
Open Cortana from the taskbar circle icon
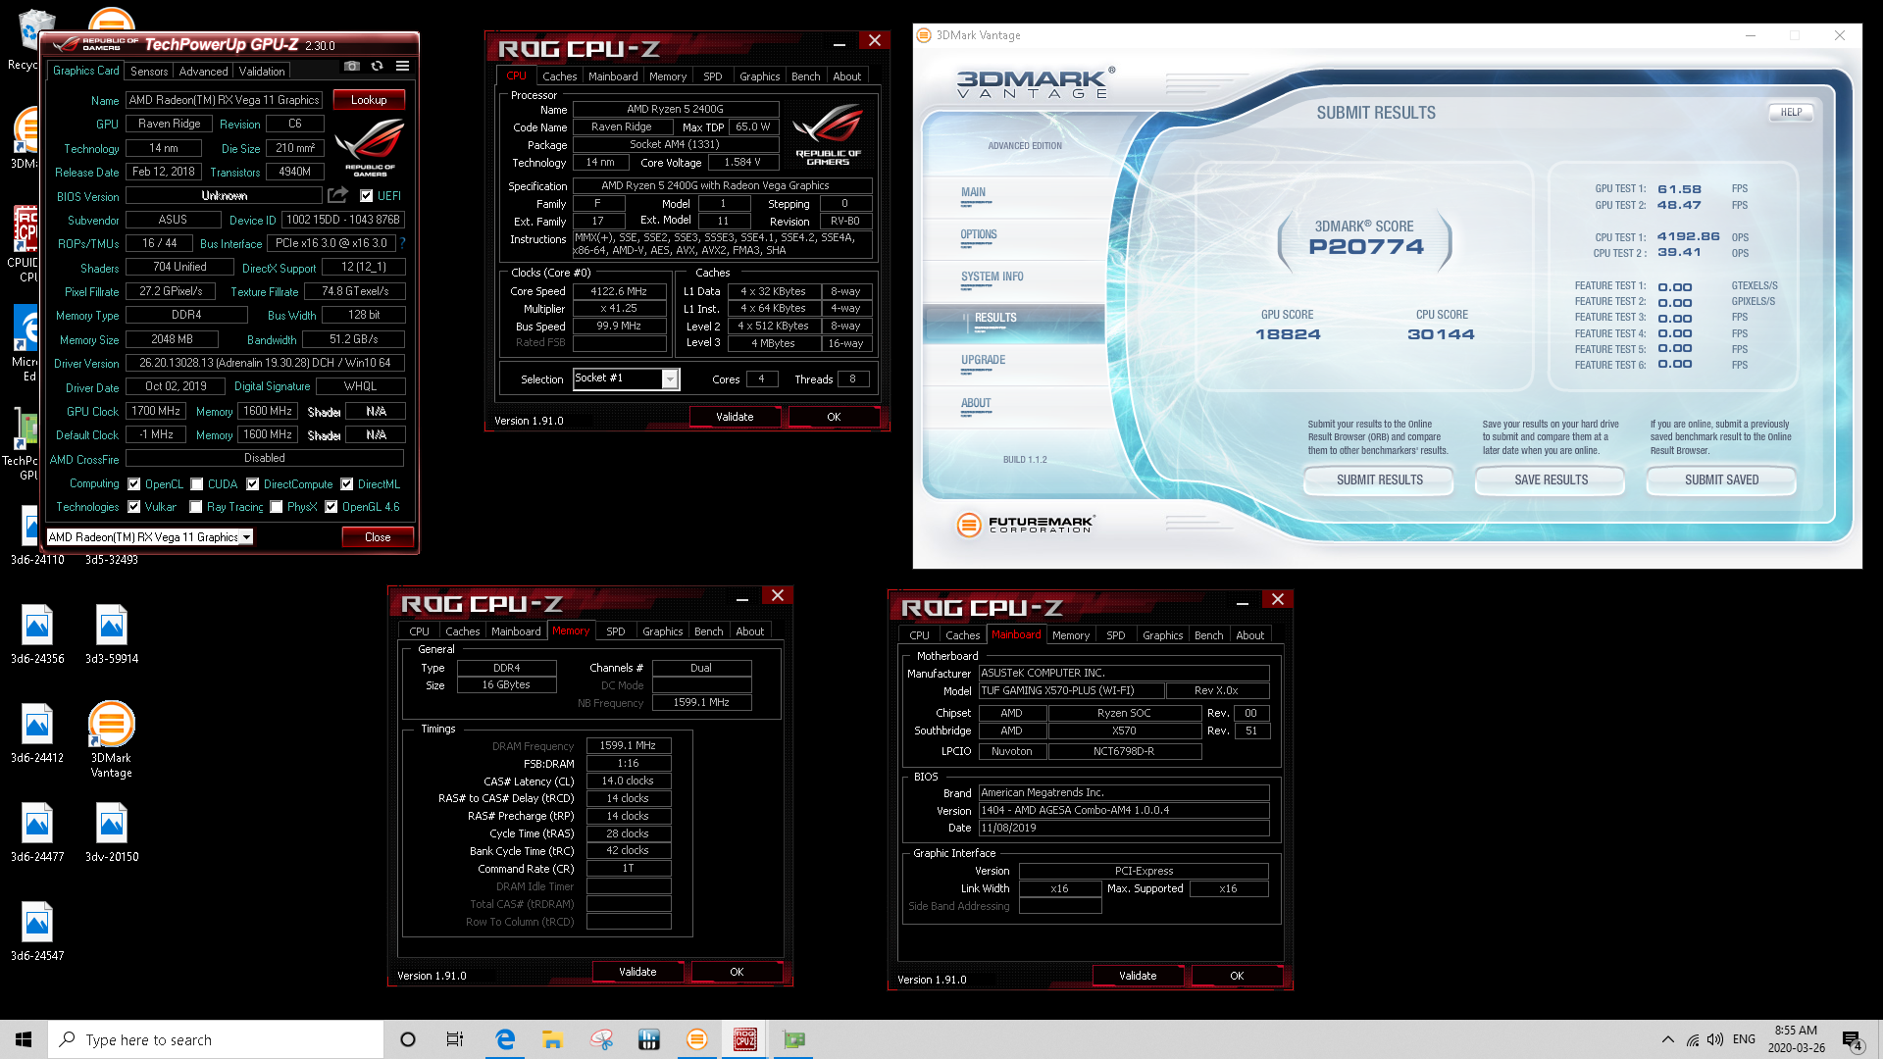point(408,1039)
